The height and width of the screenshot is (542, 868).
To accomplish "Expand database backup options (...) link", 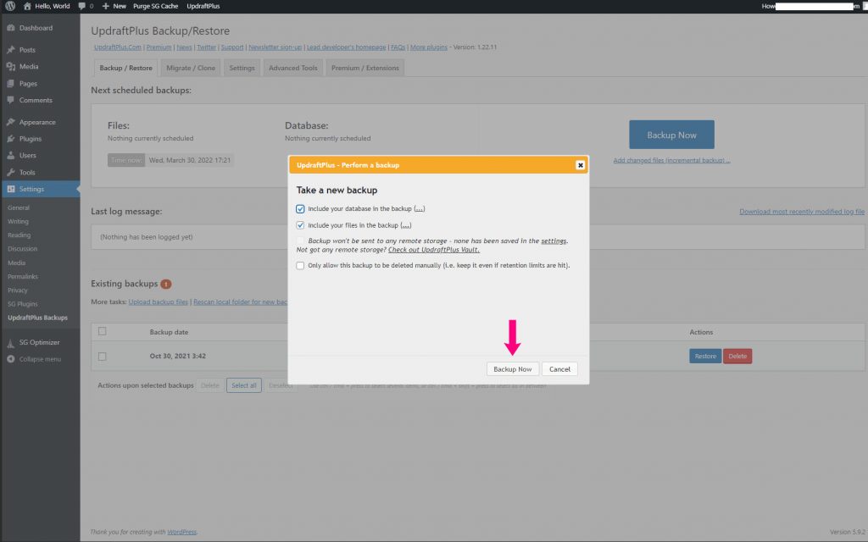I will [420, 209].
